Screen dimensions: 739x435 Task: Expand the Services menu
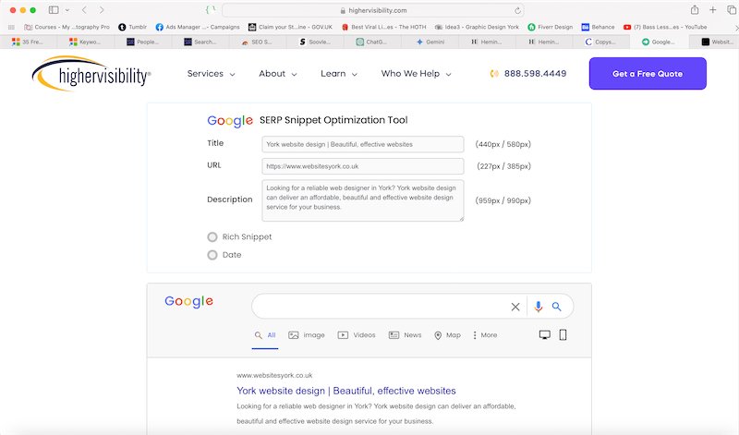tap(211, 74)
